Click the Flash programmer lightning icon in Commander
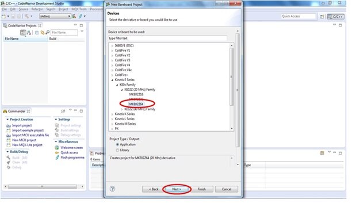The width and height of the screenshot is (356, 207). click(57, 158)
